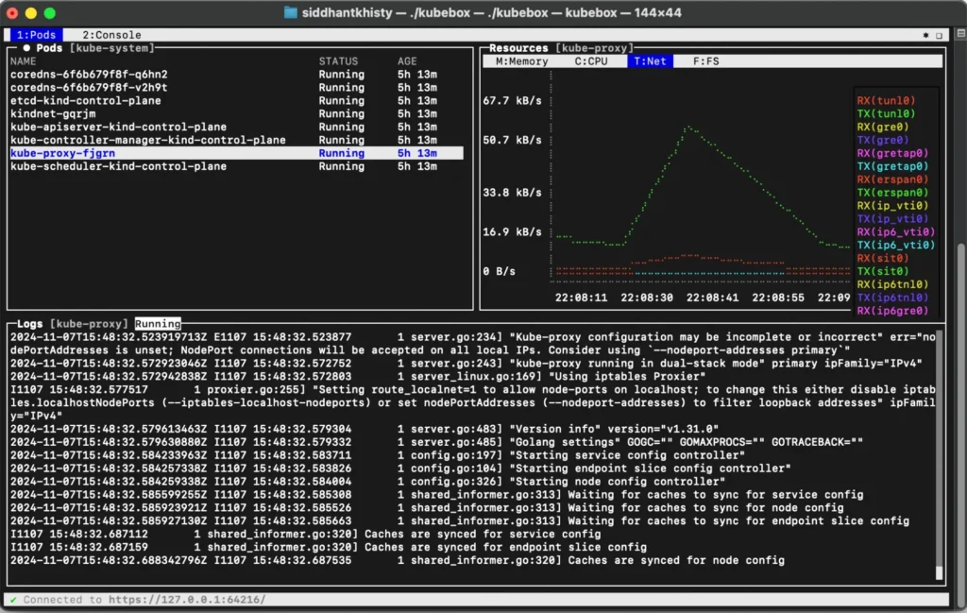Select the M:Memory resources tab
The height and width of the screenshot is (613, 967).
click(x=521, y=61)
